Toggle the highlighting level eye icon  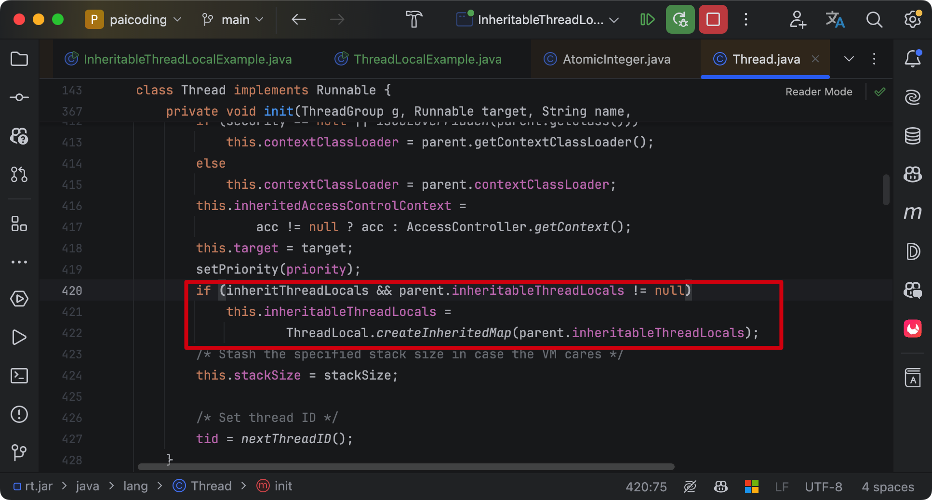click(690, 487)
